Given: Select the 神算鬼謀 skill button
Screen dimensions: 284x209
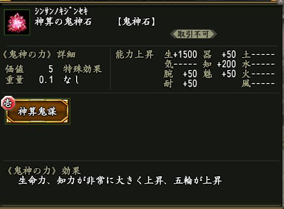Looking at the screenshot, I should (x=37, y=112).
